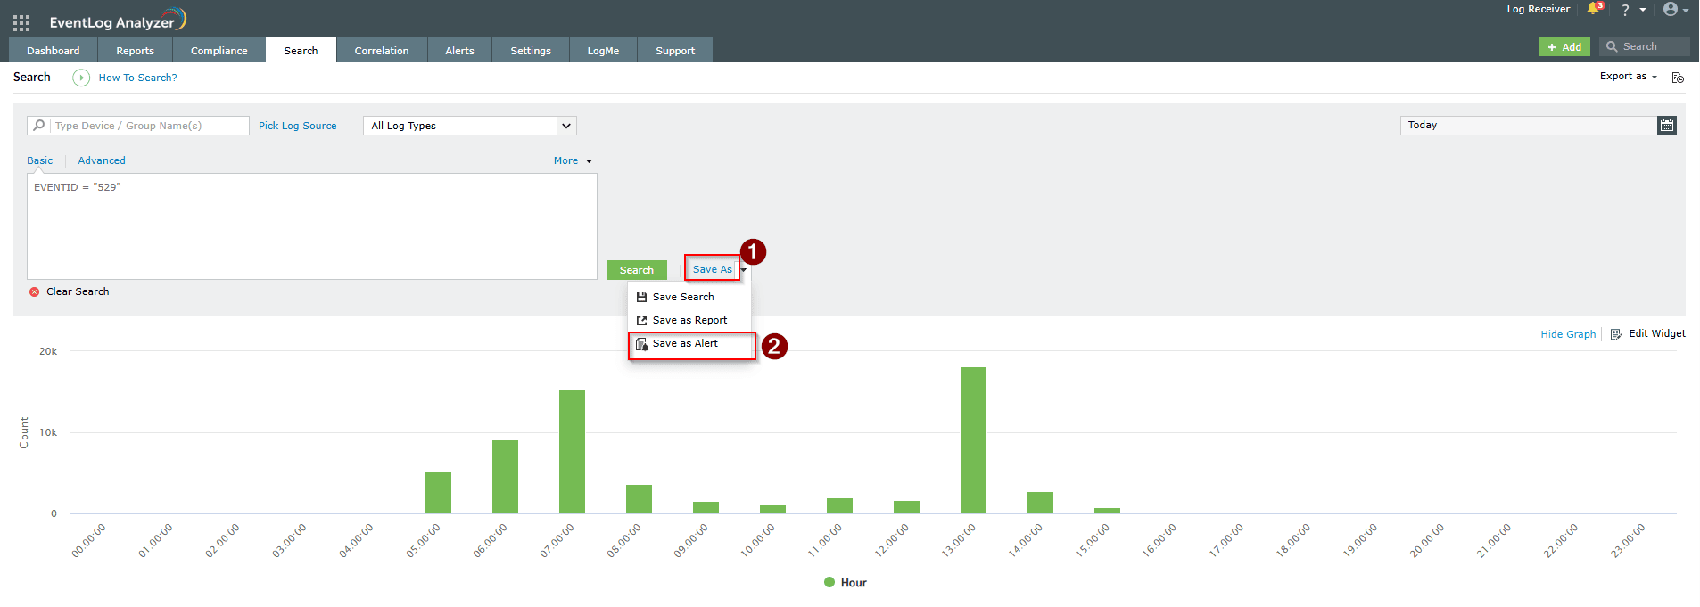
Task: Select Save as Alert menu item
Action: pos(685,344)
